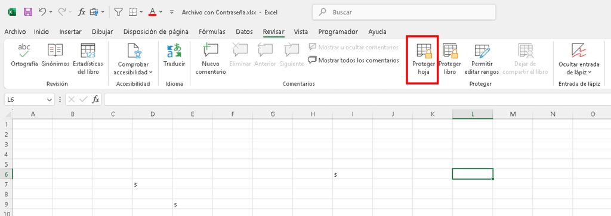The image size is (611, 216).
Task: Click the insert function fx button
Action: pyautogui.click(x=95, y=100)
